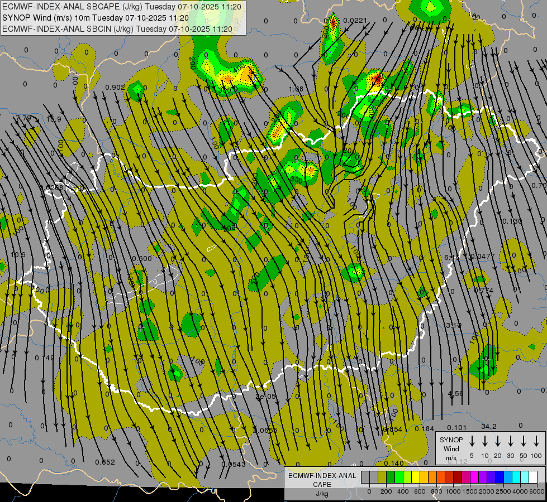Select the olive CAPE legend swatch

[382, 477]
